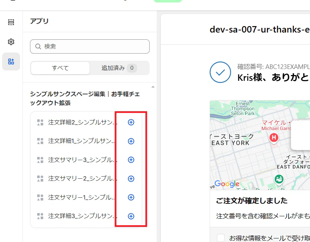Click the 注文番号を含む確認メール text
This screenshot has height=242, width=310.
[263, 216]
